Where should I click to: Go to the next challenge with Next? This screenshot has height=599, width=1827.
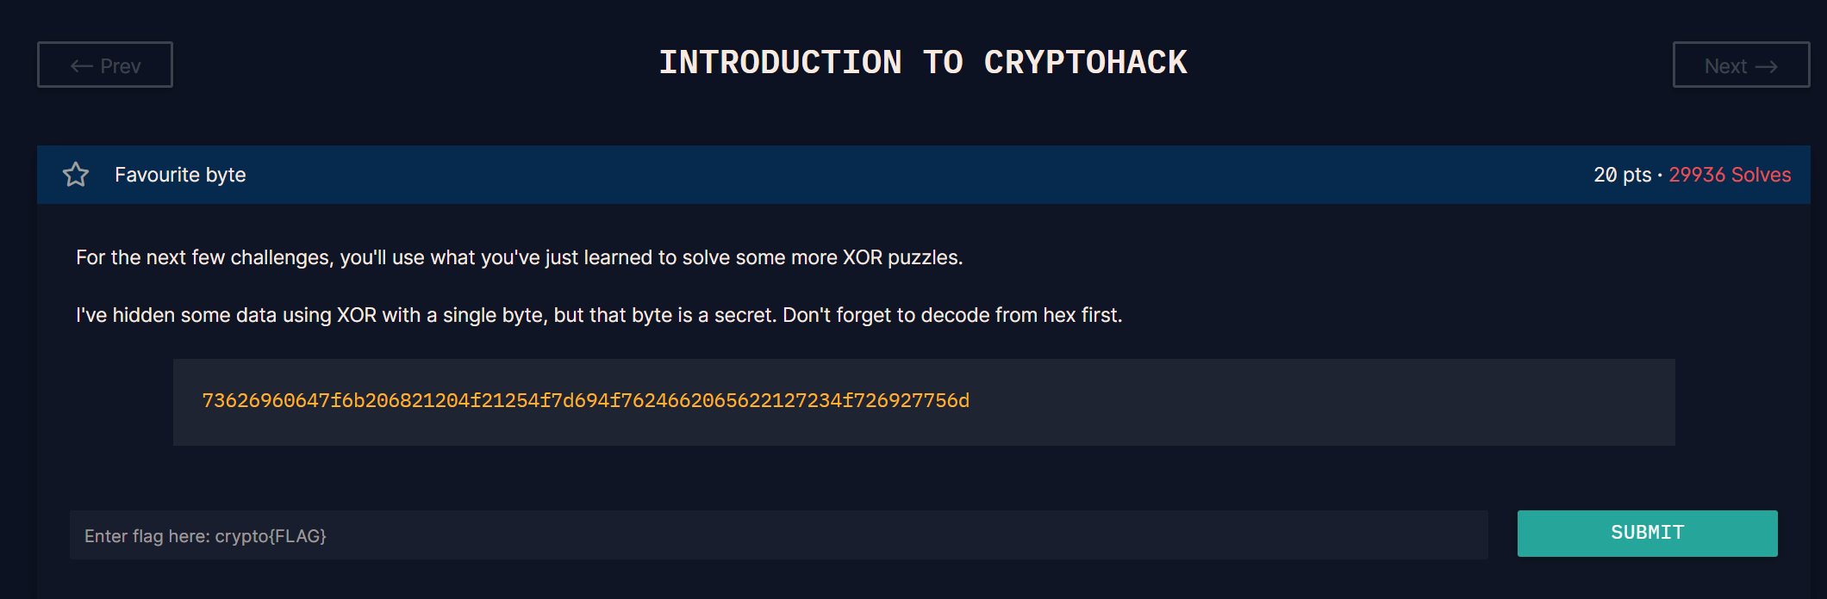point(1741,65)
